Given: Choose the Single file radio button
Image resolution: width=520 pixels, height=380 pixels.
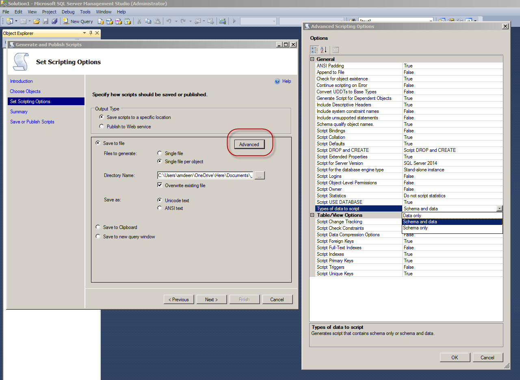Looking at the screenshot, I should [160, 153].
